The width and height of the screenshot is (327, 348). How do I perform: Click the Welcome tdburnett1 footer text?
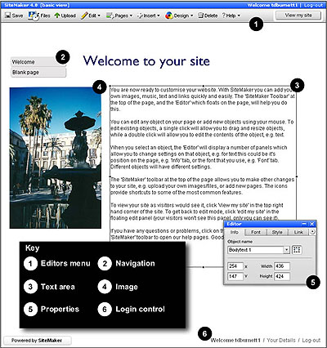coord(235,341)
